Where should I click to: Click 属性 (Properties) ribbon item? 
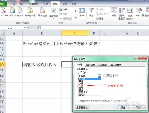coord(63,14)
